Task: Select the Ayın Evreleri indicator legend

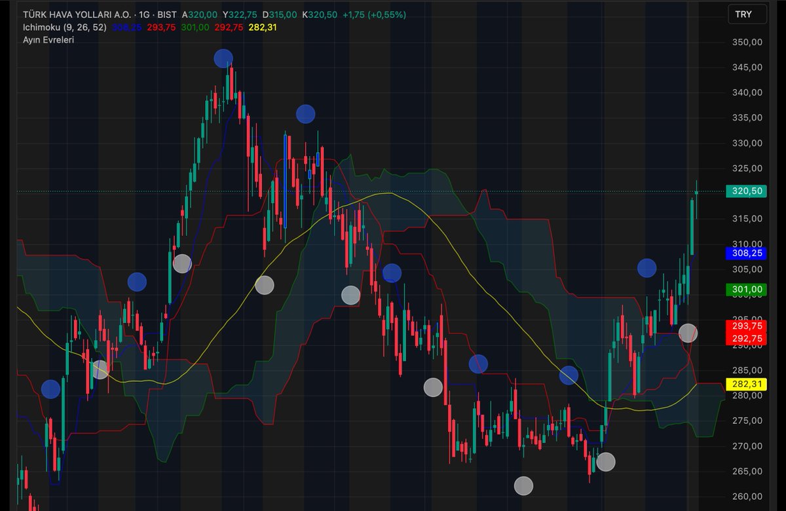Action: coord(48,40)
